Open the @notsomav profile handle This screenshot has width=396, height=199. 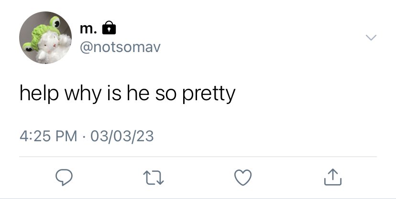(120, 47)
